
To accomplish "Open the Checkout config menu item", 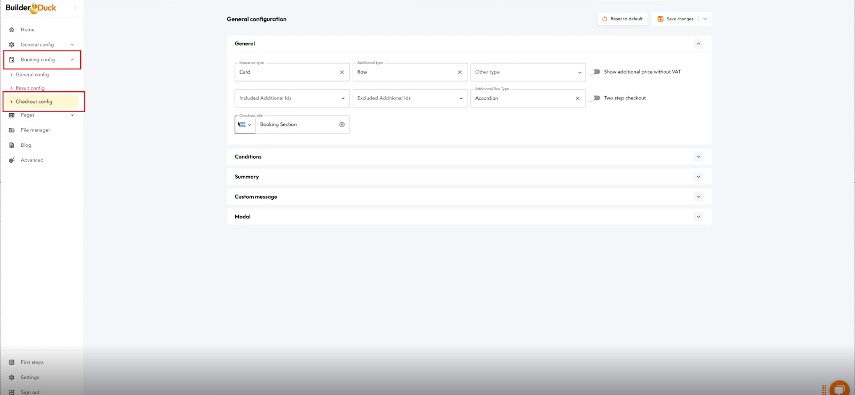I will (x=34, y=101).
